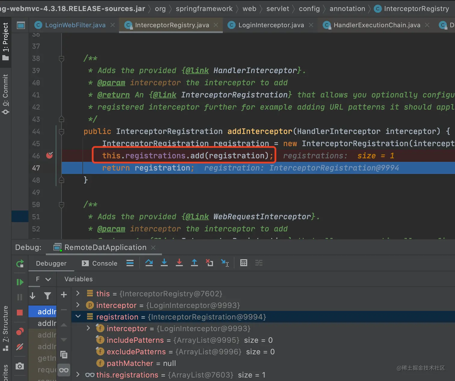Click the Run to Cursor icon
455x381 pixels.
point(225,263)
